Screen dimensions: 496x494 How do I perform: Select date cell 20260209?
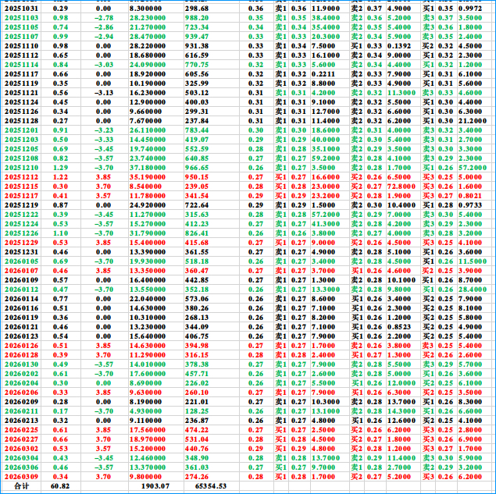(21, 402)
